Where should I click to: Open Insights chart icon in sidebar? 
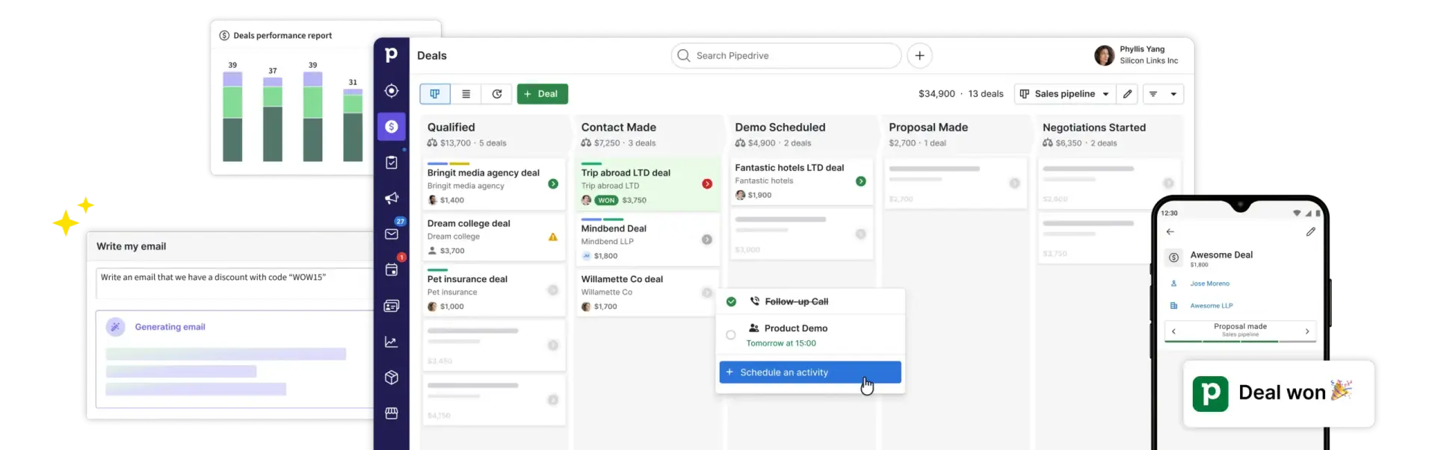point(391,342)
